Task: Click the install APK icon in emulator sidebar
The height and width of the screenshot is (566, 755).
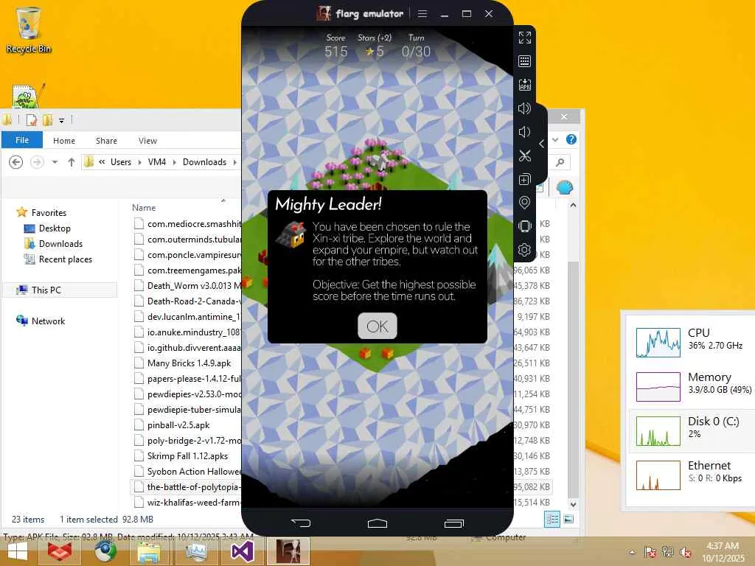Action: tap(524, 85)
